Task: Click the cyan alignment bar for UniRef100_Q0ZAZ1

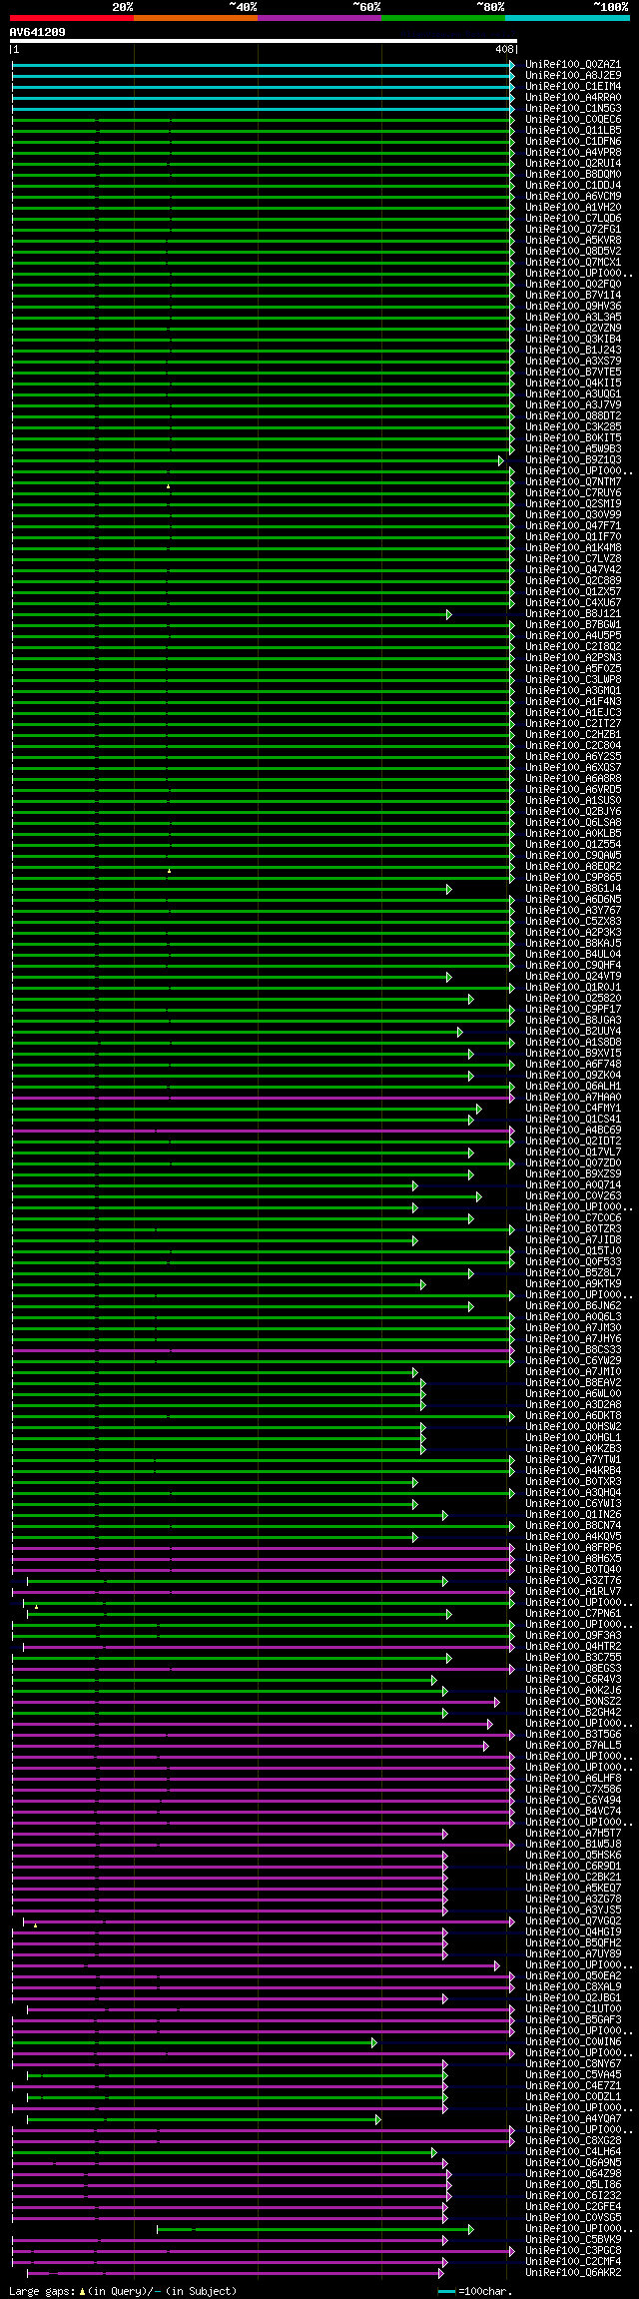Action: click(264, 65)
